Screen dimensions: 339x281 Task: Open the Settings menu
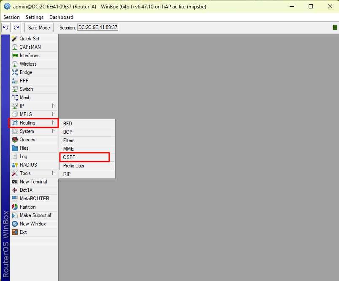pyautogui.click(x=34, y=17)
